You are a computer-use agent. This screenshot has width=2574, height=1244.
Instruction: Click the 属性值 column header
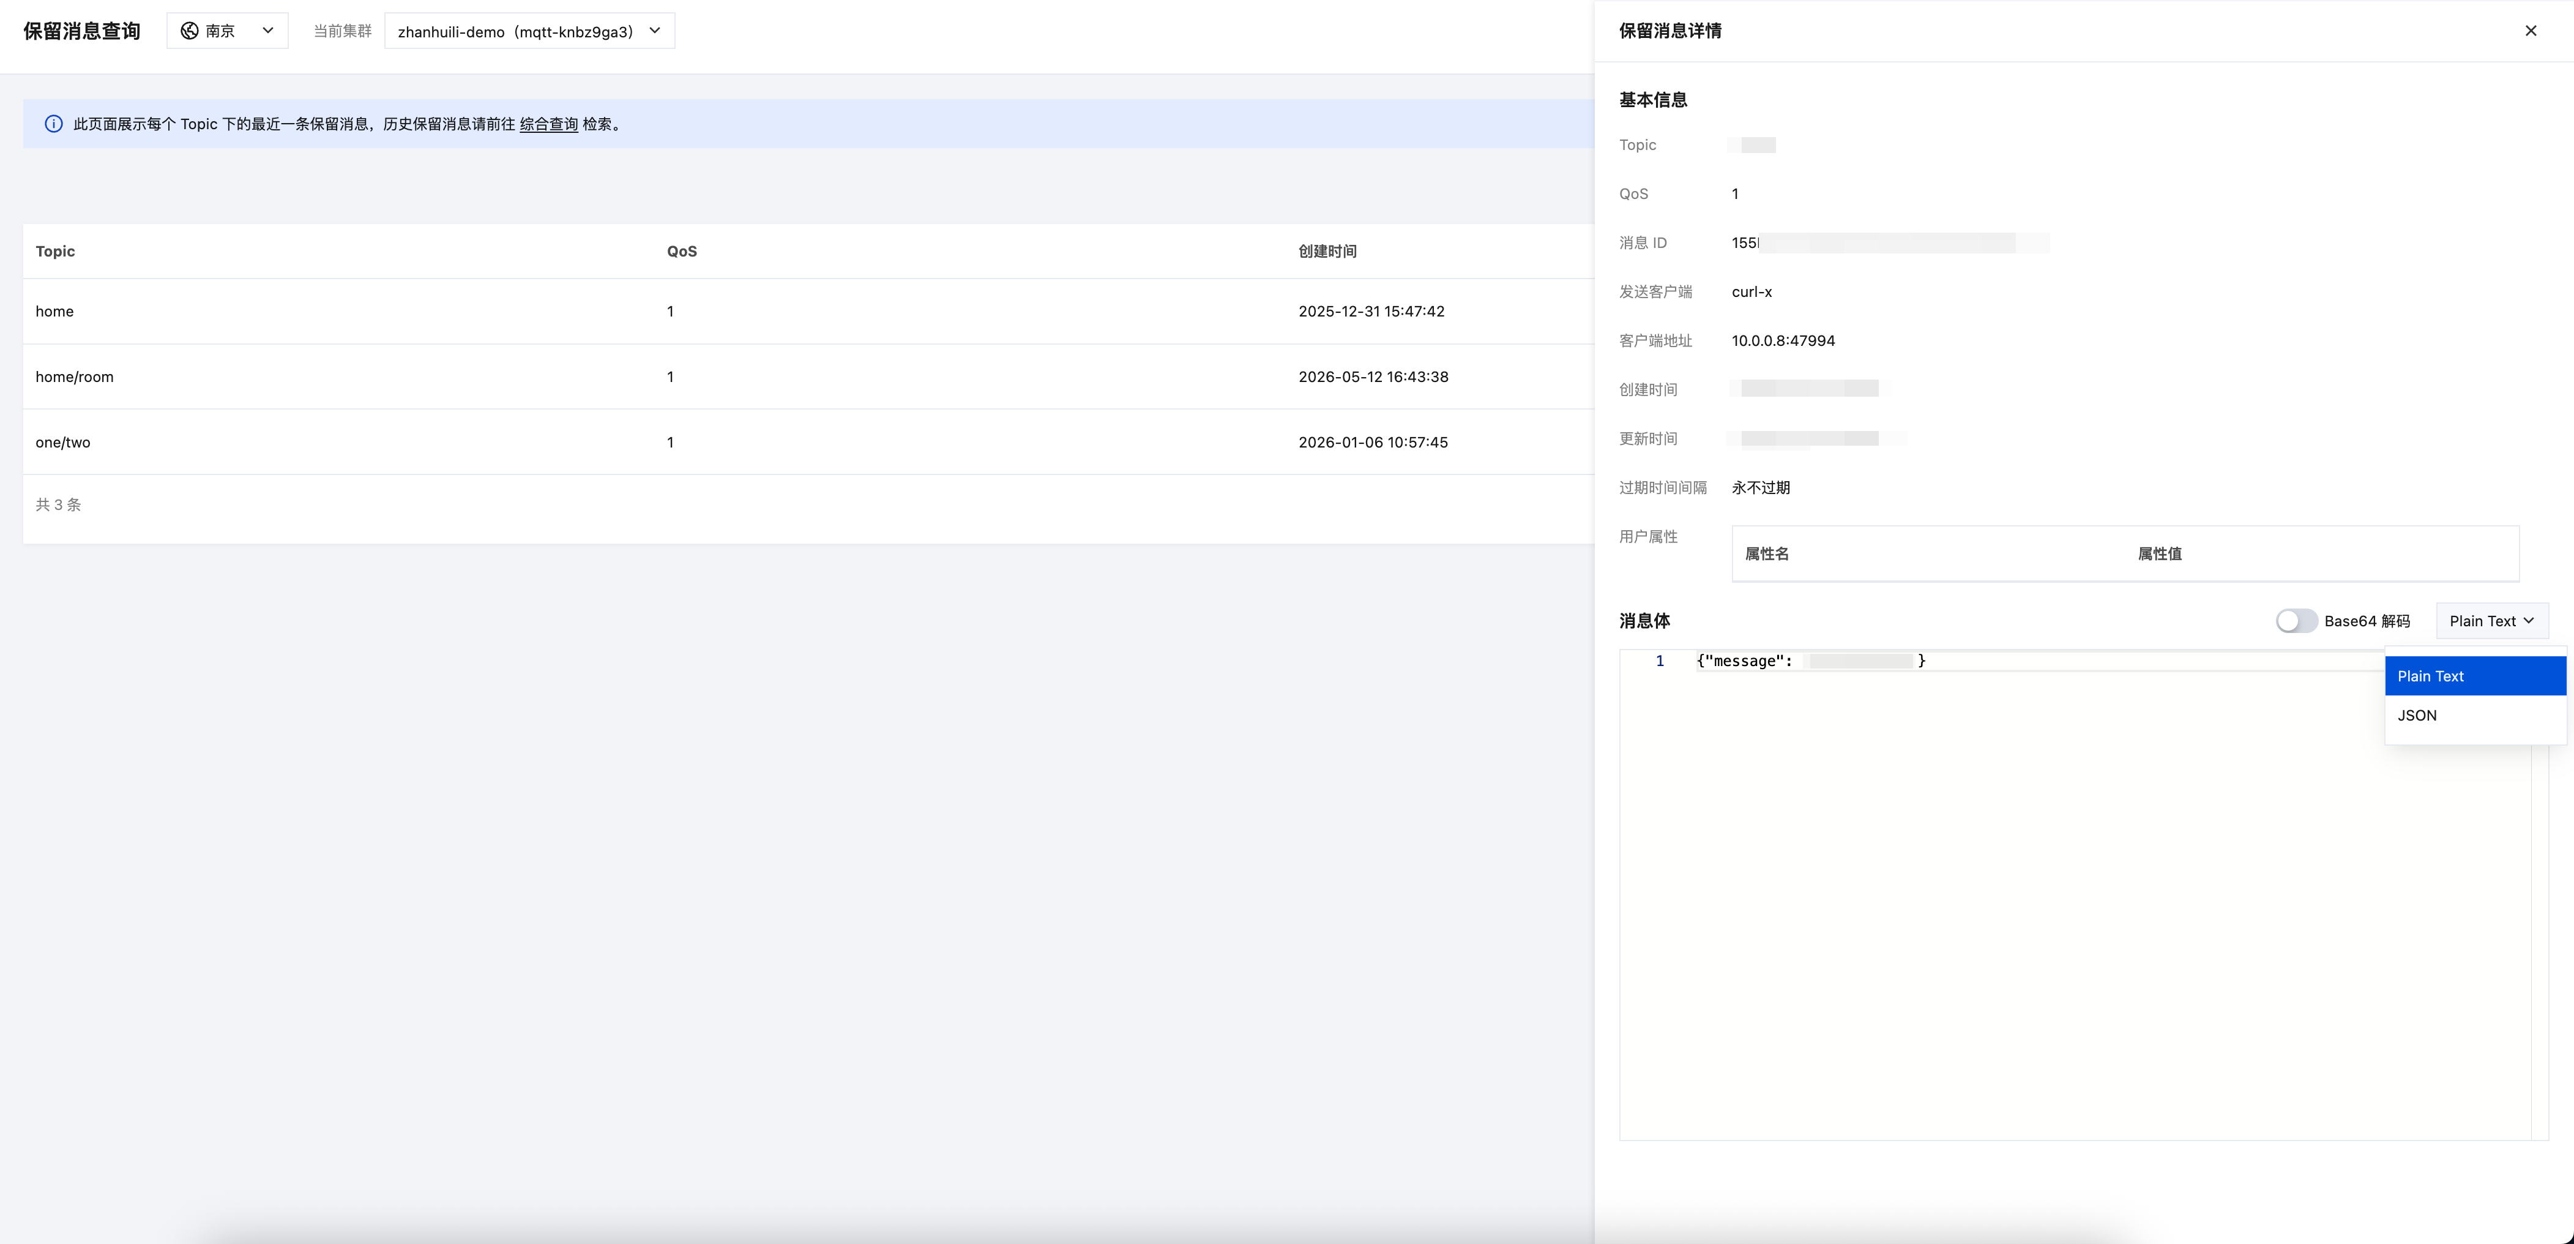[2159, 553]
